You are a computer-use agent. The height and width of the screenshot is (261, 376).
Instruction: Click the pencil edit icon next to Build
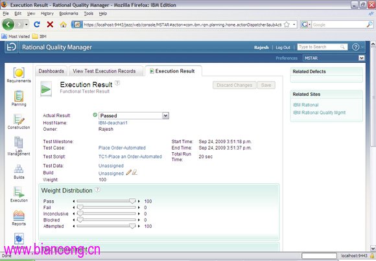pos(129,172)
